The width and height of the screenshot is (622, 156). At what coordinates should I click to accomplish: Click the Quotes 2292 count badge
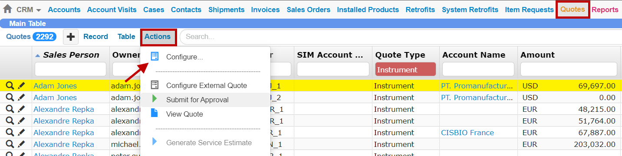(x=44, y=37)
